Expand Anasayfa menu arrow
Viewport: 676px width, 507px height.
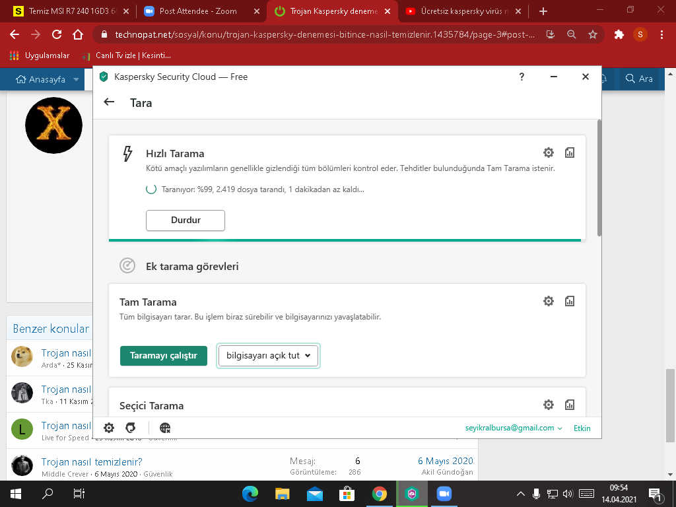[76, 79]
